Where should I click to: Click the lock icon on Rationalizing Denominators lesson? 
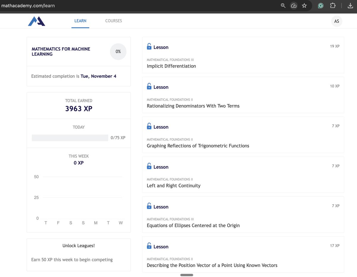coord(149,86)
